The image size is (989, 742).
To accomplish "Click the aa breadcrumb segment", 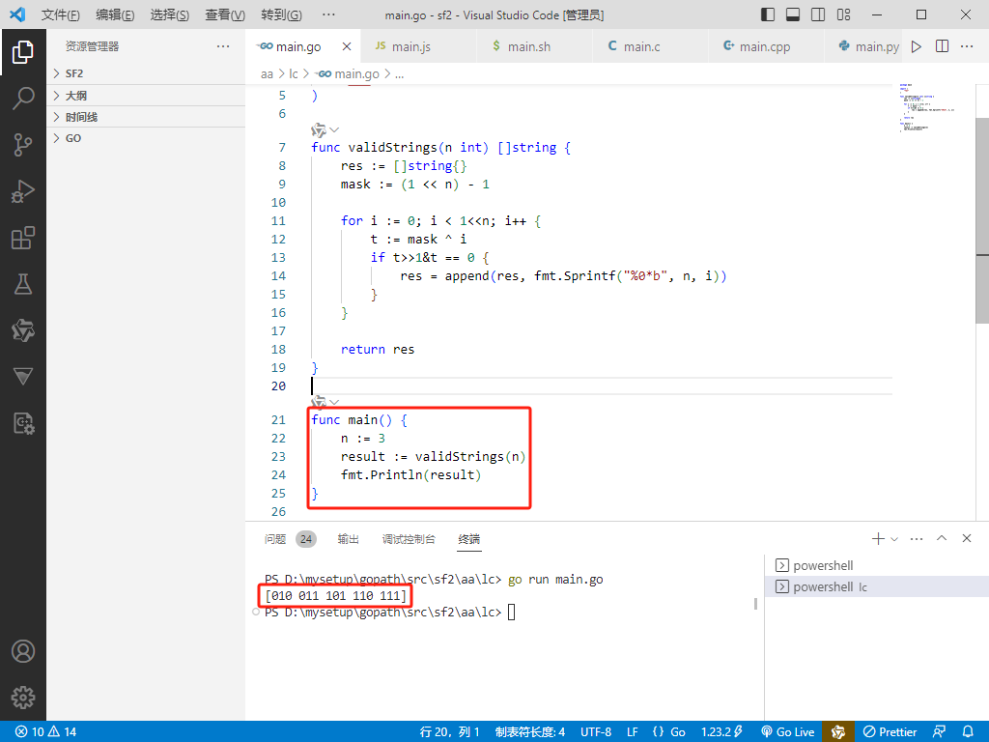I will [267, 73].
